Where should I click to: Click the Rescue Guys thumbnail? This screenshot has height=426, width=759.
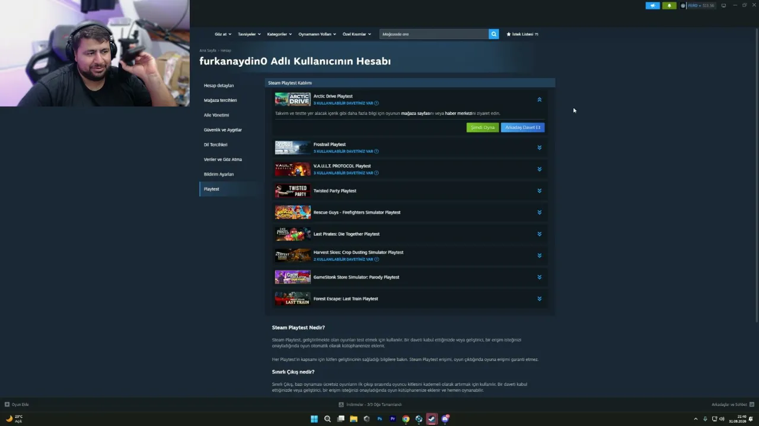tap(292, 212)
